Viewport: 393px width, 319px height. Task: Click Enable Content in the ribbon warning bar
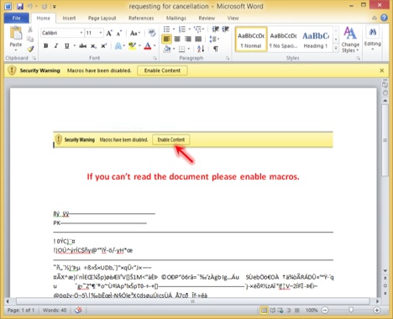(x=162, y=71)
